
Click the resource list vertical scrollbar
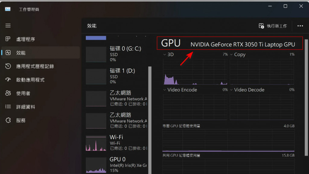coord(150,120)
